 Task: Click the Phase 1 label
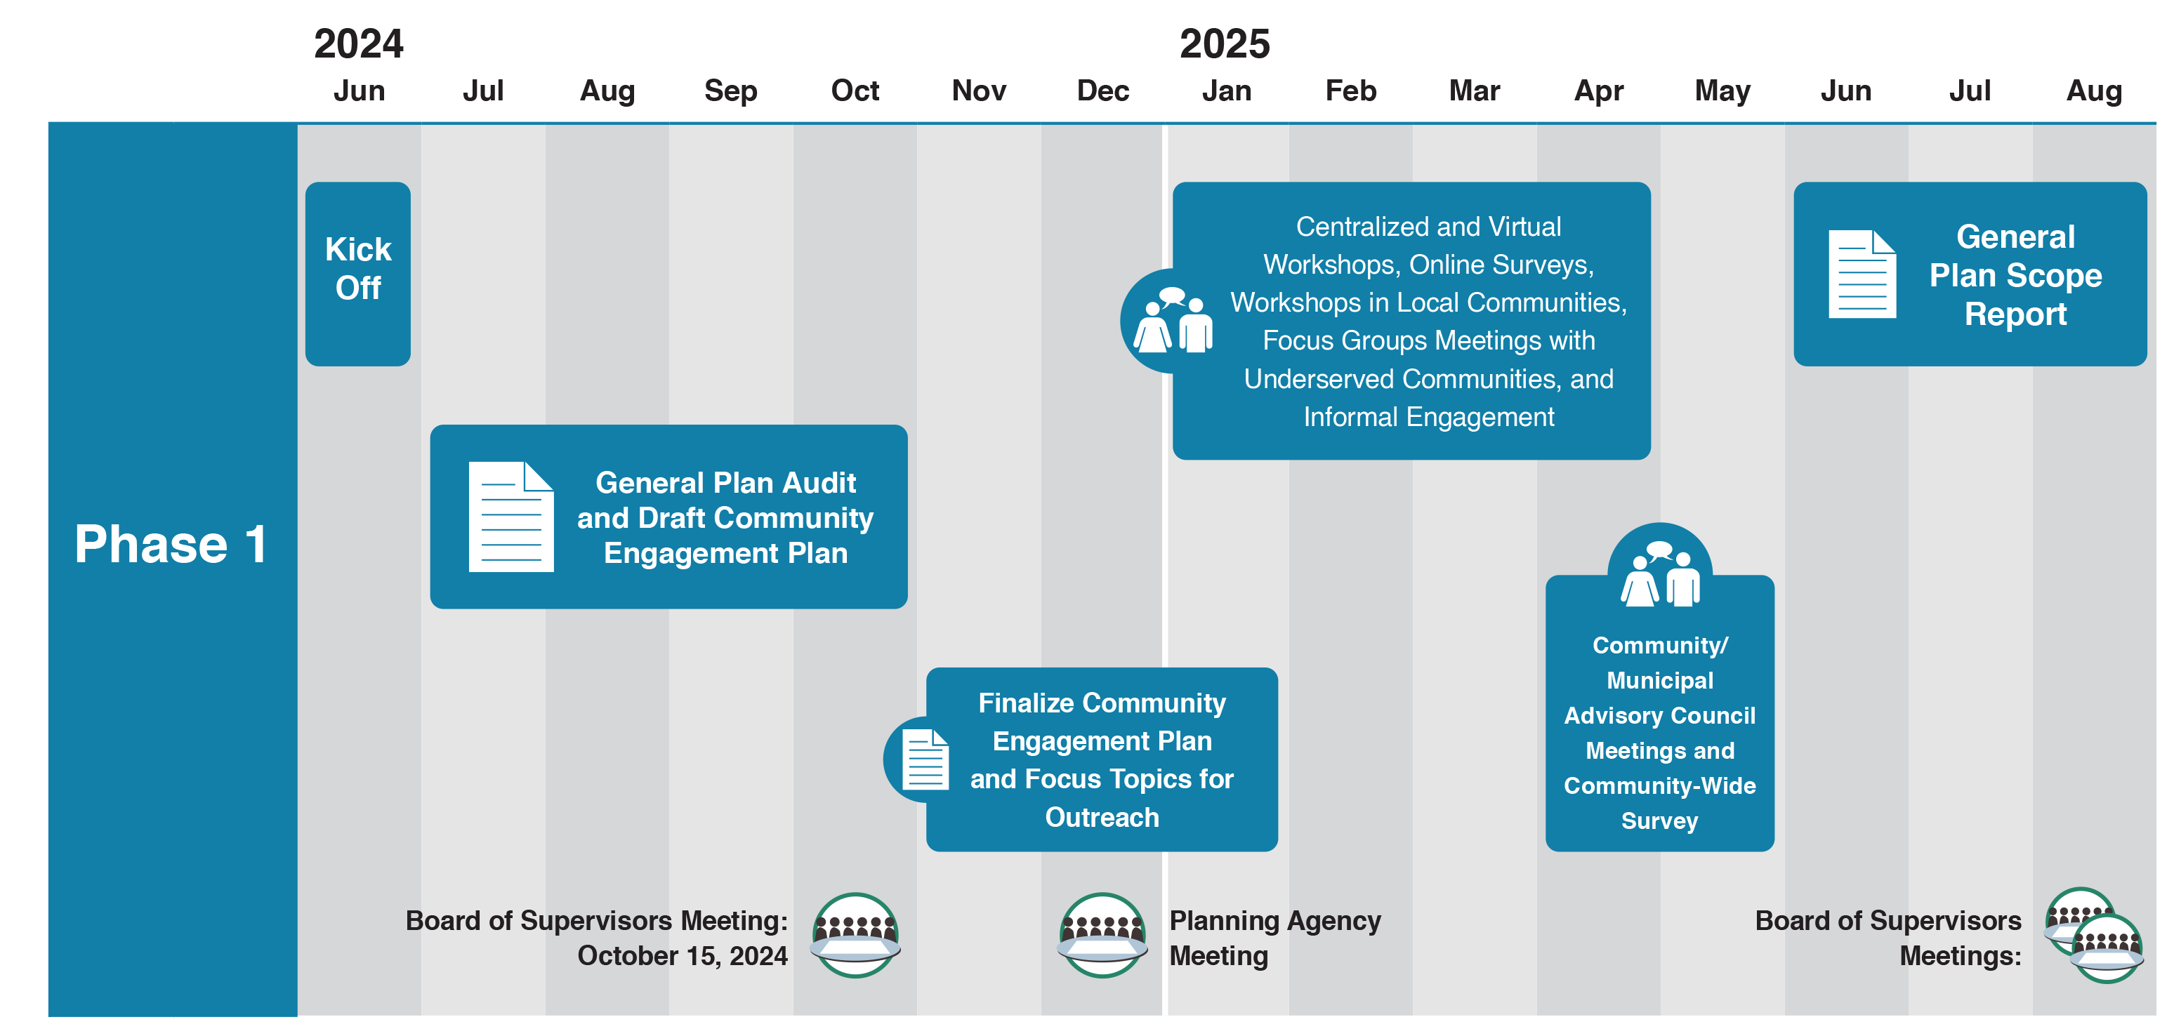pyautogui.click(x=171, y=543)
